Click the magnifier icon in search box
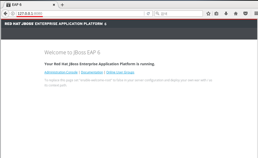Viewport: 258px width, 158px height. coord(157,14)
